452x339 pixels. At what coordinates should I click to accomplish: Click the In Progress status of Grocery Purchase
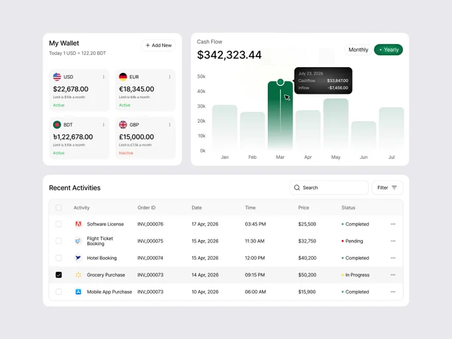356,275
